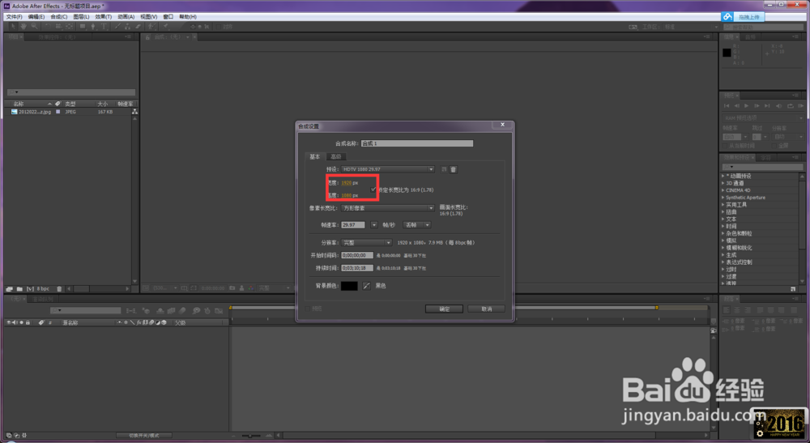
Task: Open 图层(L) menu
Action: [81, 17]
